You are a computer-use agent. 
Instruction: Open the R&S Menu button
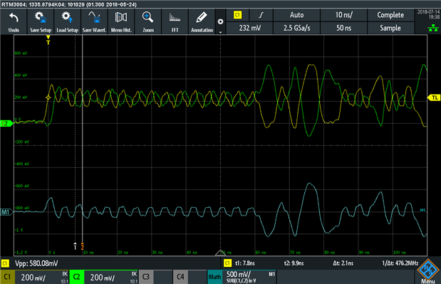pyautogui.click(x=427, y=272)
